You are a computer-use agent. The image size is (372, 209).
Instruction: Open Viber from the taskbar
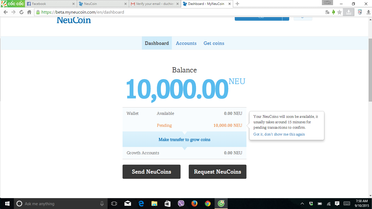(181, 204)
